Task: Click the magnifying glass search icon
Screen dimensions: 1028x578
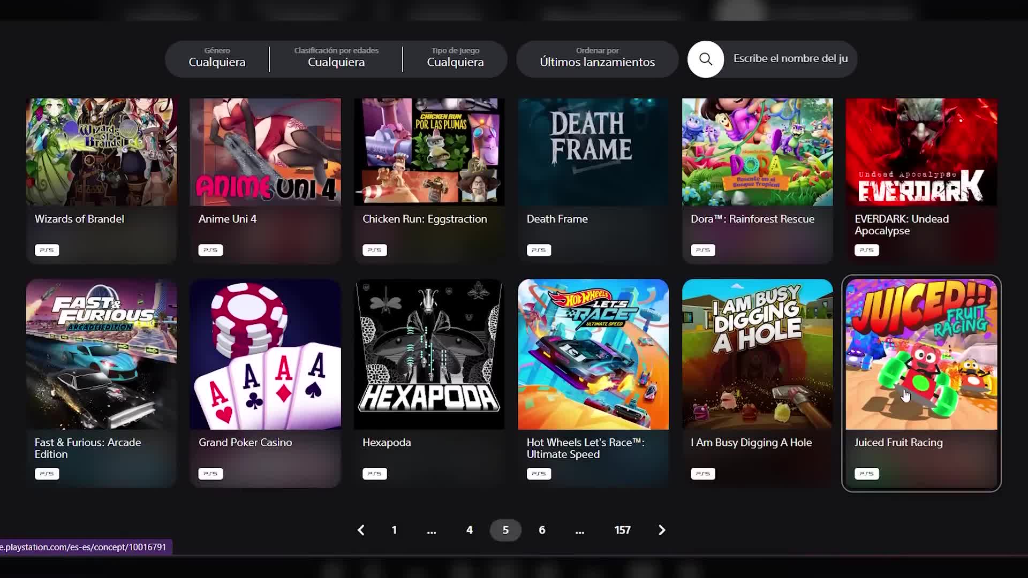Action: point(705,59)
